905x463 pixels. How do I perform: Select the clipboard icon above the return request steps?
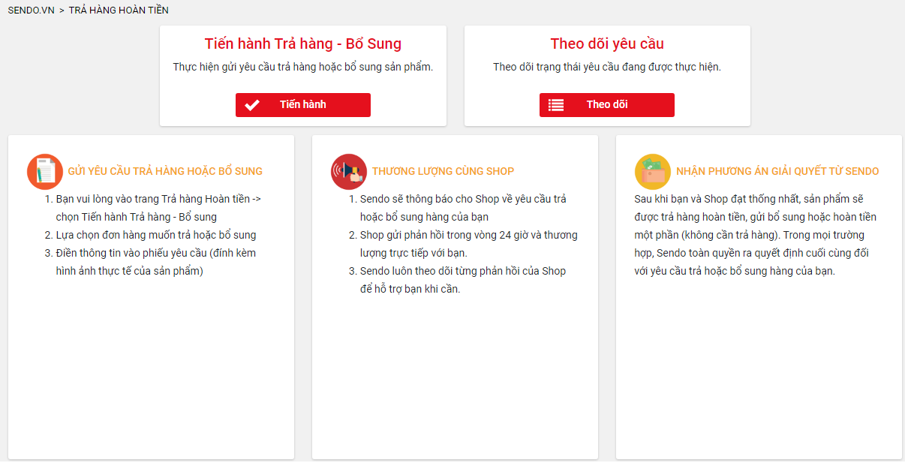pyautogui.click(x=44, y=171)
